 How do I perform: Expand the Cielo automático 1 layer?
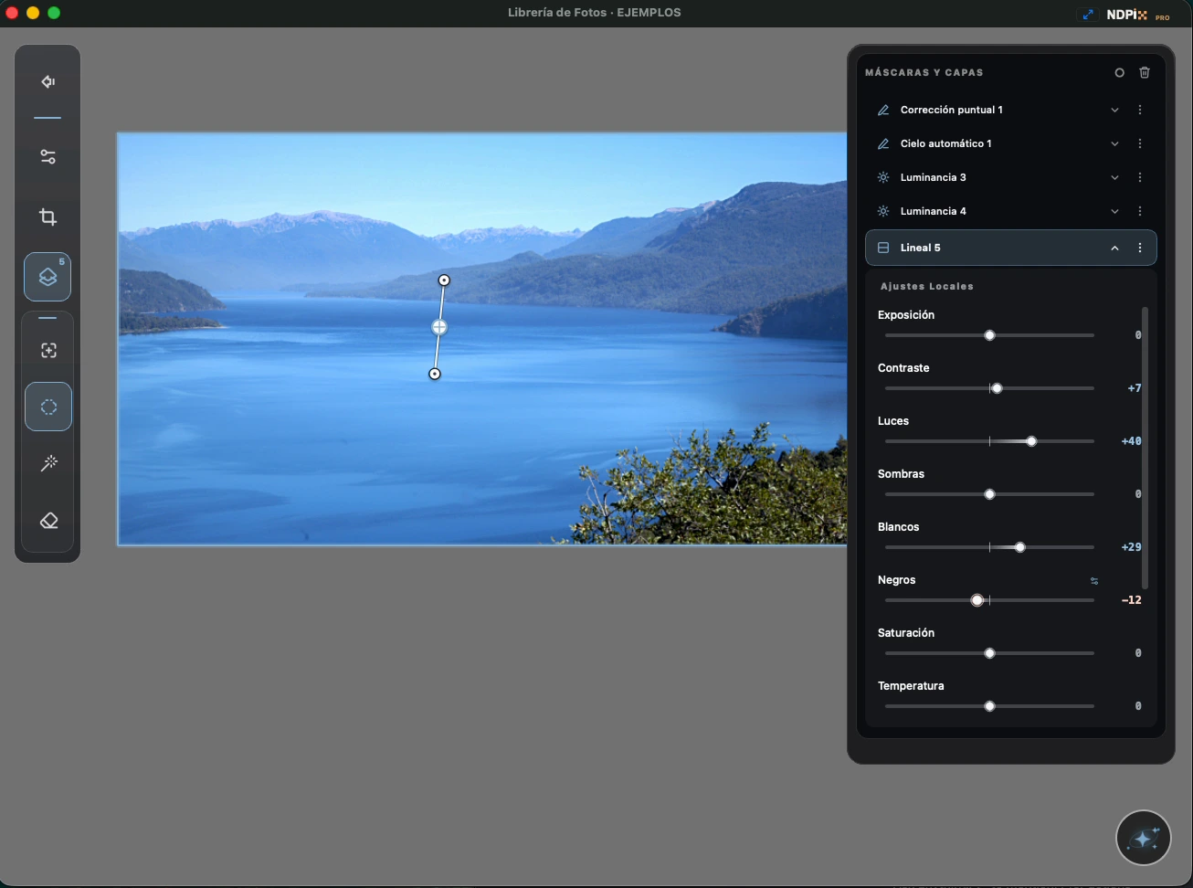(1114, 143)
